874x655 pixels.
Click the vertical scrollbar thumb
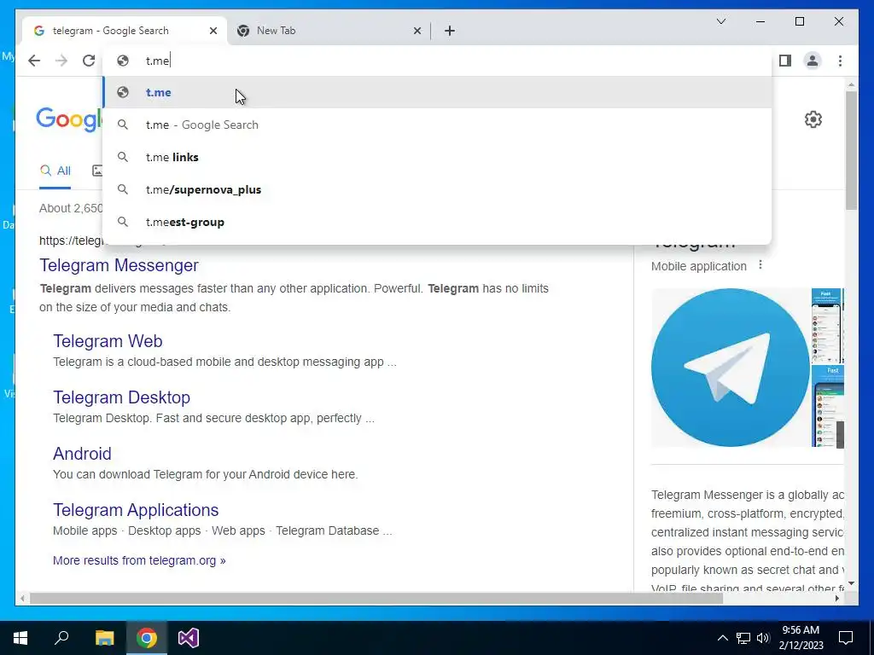pos(851,150)
